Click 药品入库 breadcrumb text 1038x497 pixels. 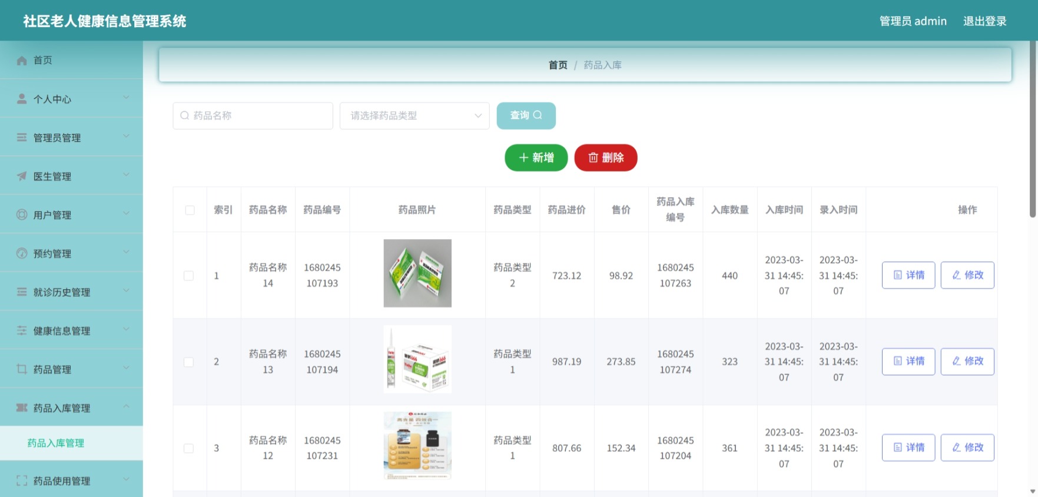602,65
